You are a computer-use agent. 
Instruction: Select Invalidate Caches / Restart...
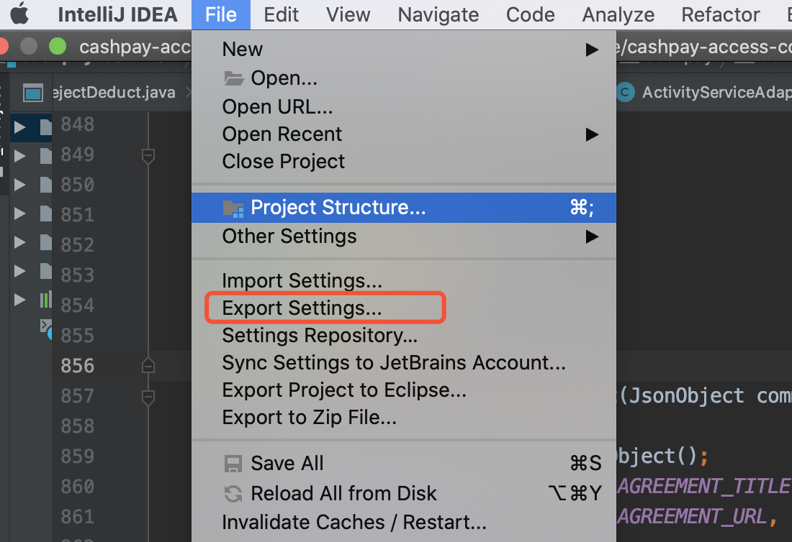354,521
